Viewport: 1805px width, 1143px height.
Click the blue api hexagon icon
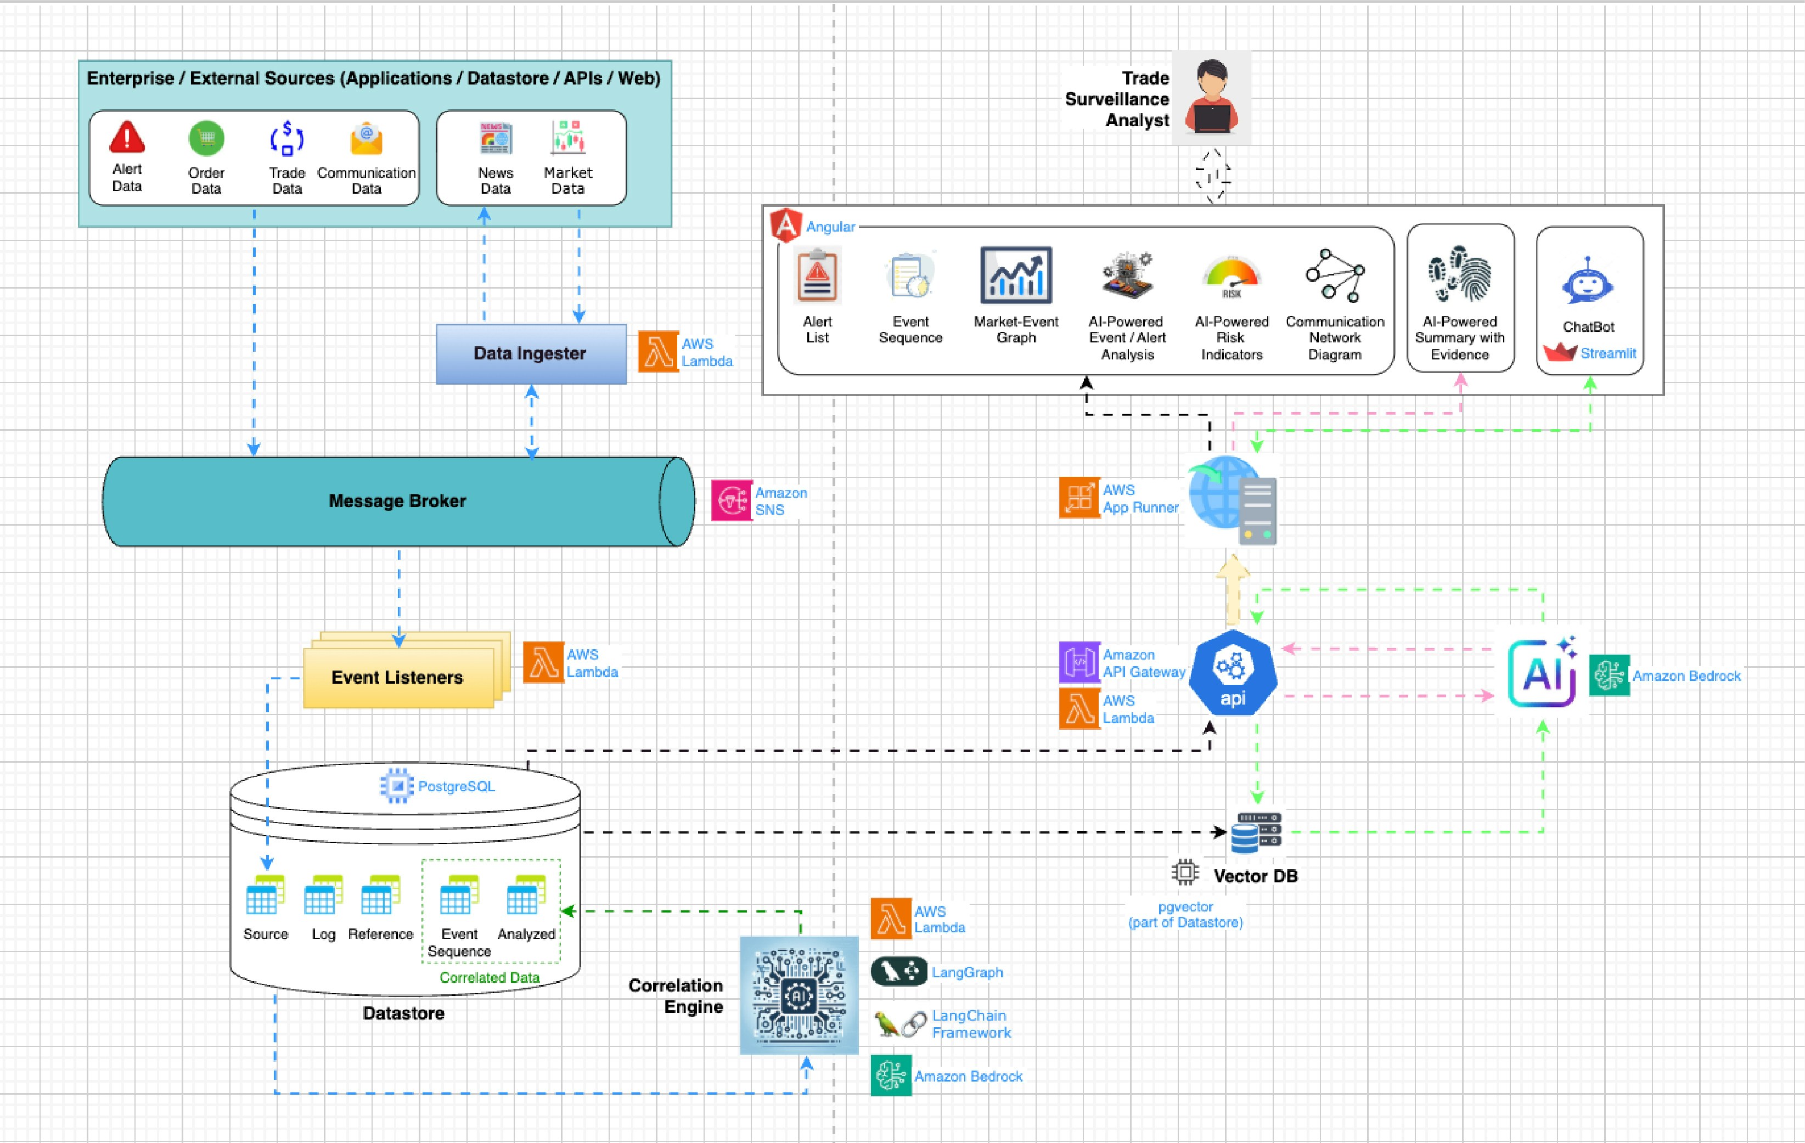(1232, 672)
